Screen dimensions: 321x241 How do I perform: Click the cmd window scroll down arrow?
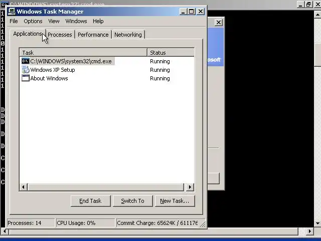pyautogui.click(x=317, y=223)
